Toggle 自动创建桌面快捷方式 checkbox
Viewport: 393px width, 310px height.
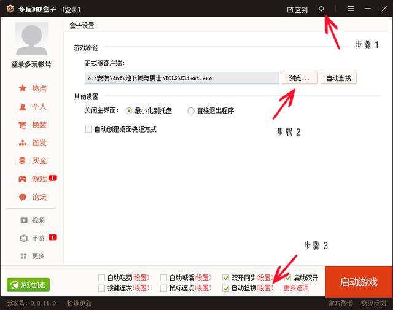pyautogui.click(x=88, y=130)
